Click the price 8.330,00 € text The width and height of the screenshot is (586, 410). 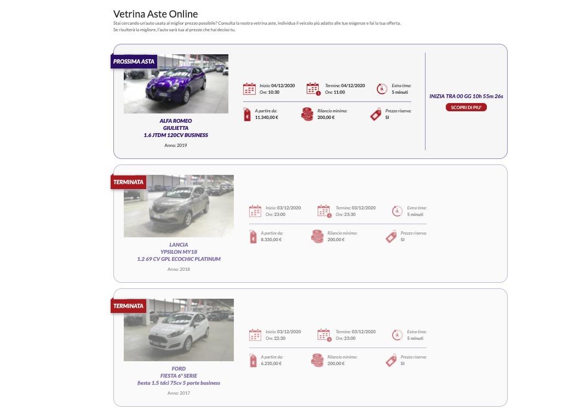tap(271, 240)
